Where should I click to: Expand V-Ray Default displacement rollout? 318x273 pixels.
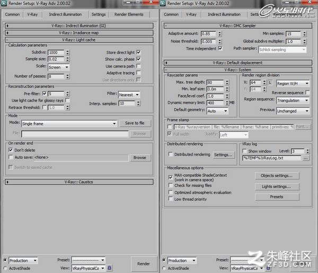(237, 63)
